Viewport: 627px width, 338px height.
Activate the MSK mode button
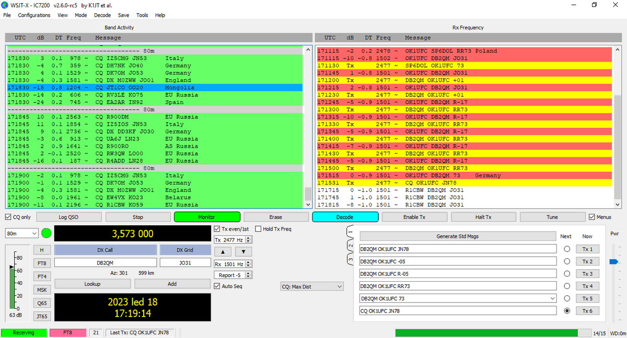pos(41,290)
